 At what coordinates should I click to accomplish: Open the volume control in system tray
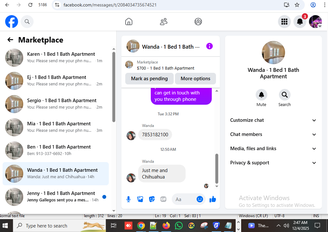[x=286, y=226]
